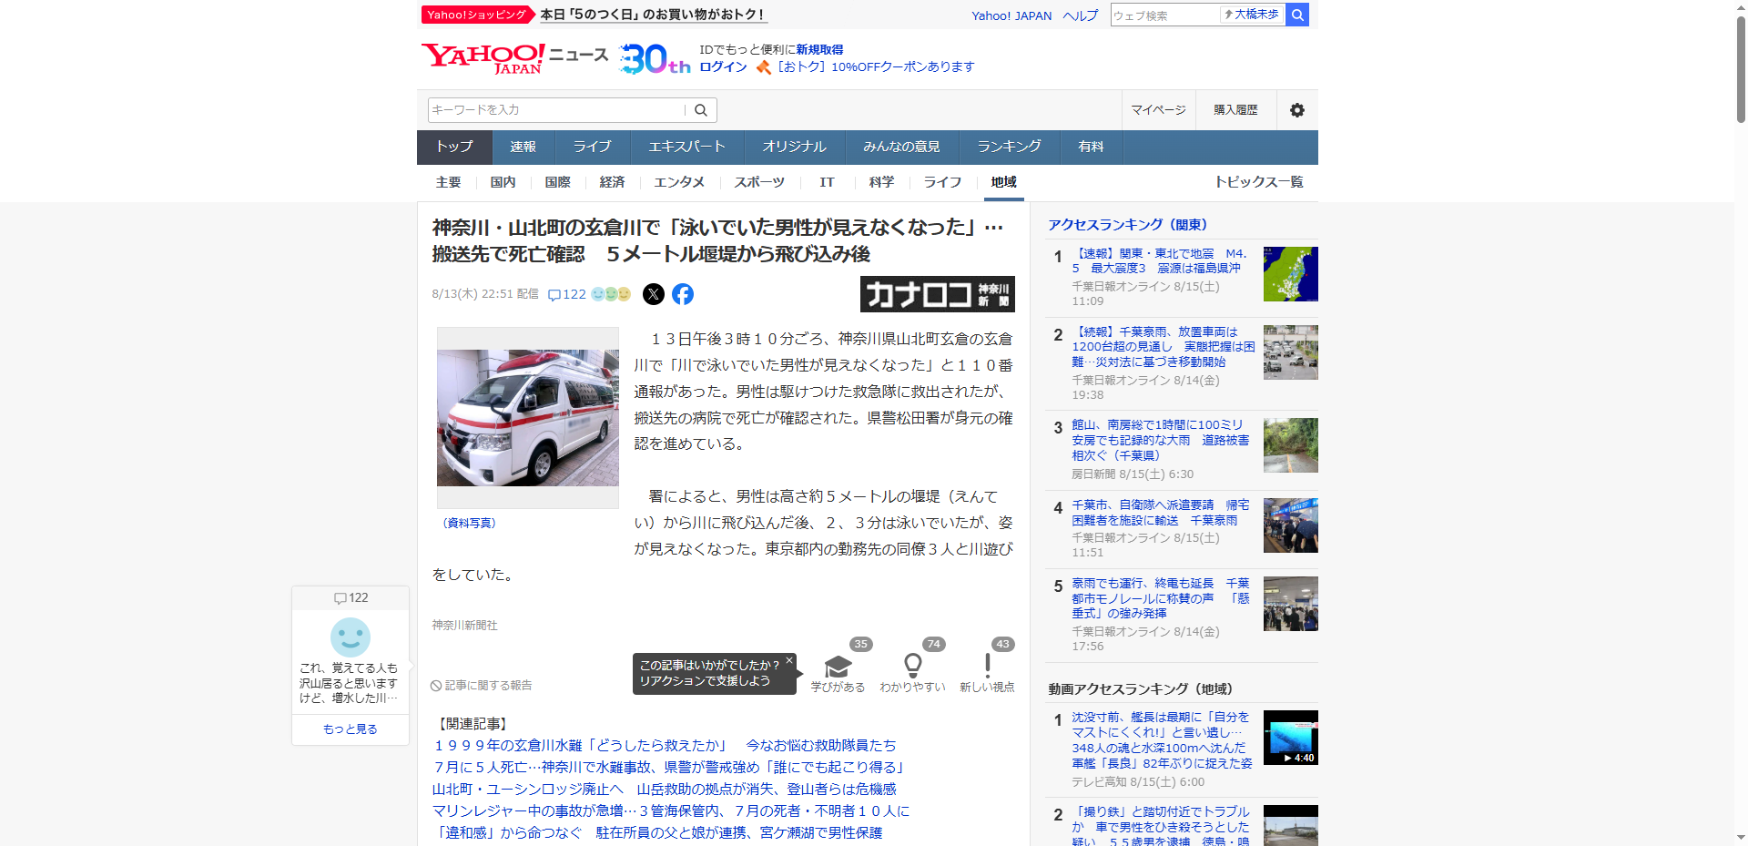Open related article 7月に5人死亡
The width and height of the screenshot is (1748, 846).
tap(669, 768)
